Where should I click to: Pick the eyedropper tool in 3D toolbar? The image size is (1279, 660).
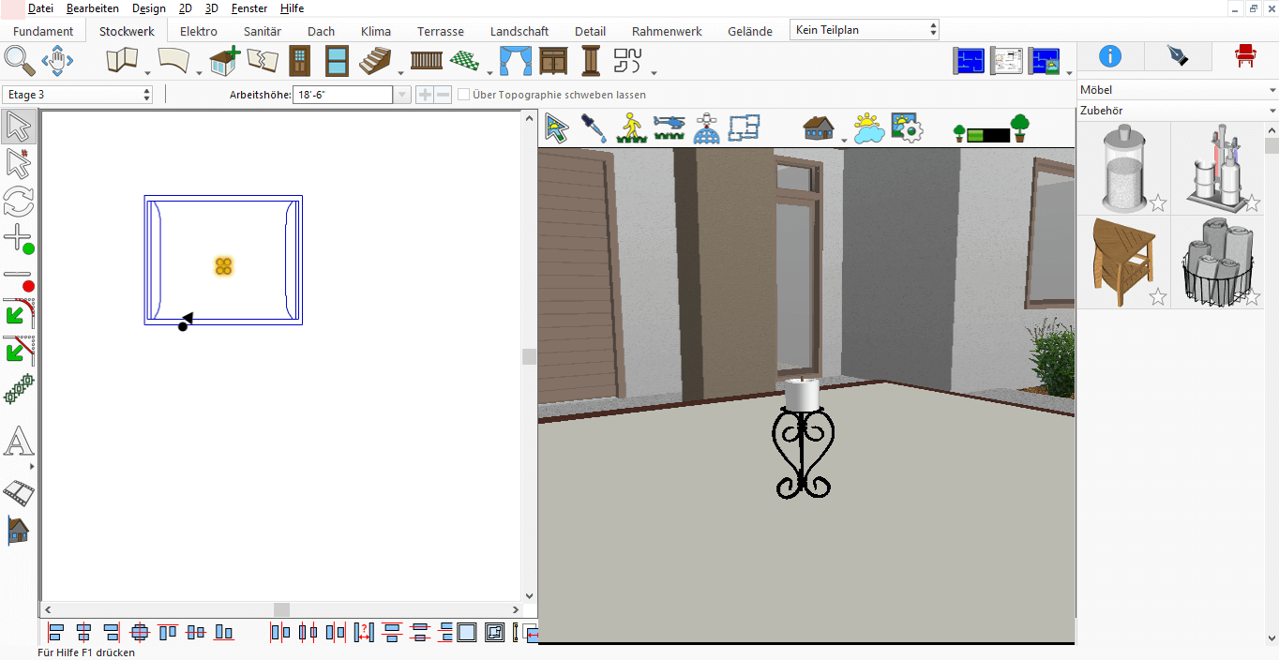coord(594,127)
